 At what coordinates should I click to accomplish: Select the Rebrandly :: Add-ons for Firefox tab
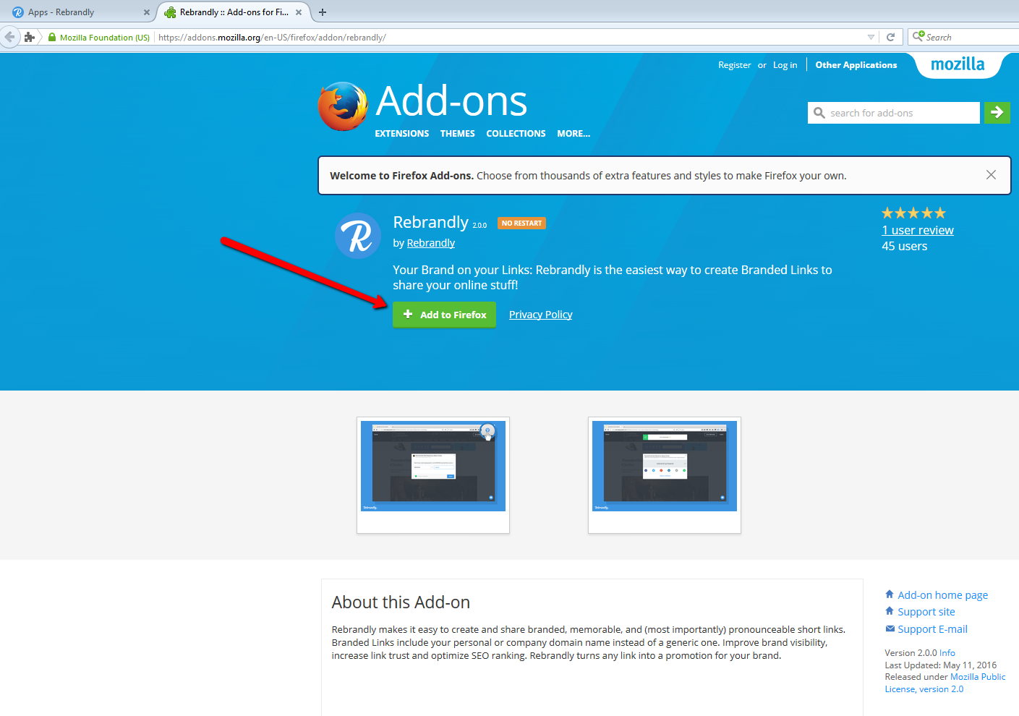pos(233,12)
